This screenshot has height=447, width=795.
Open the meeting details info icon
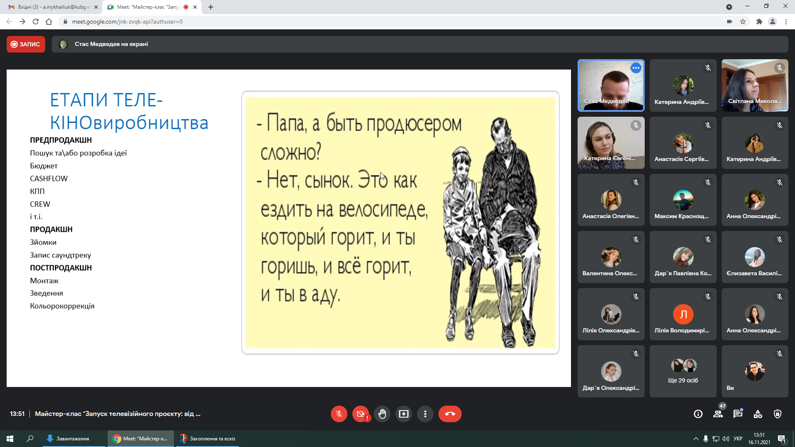pyautogui.click(x=698, y=414)
